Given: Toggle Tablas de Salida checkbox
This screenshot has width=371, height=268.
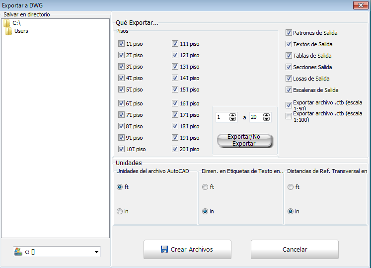Looking at the screenshot, I should click(x=289, y=56).
